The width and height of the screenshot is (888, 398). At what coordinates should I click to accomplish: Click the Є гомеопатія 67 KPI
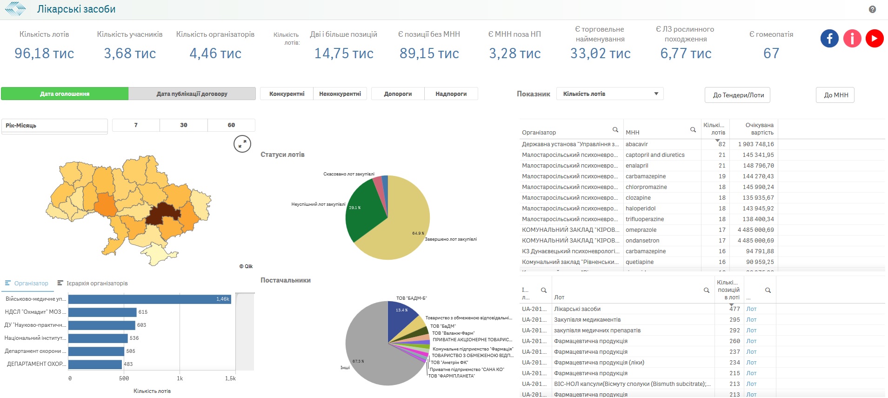pyautogui.click(x=771, y=45)
